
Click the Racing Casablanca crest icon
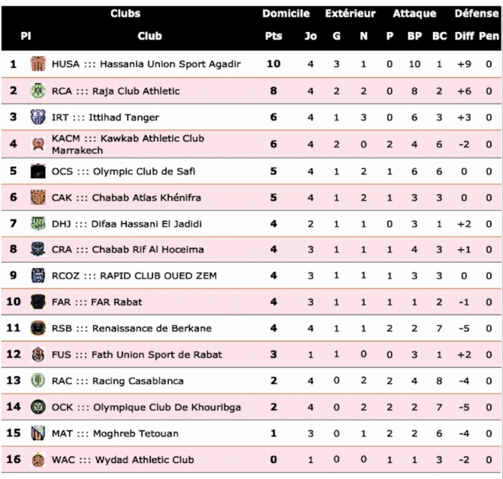point(37,381)
